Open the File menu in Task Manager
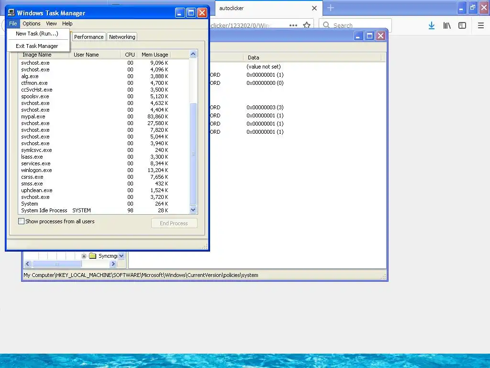The height and width of the screenshot is (368, 490). pyautogui.click(x=13, y=23)
